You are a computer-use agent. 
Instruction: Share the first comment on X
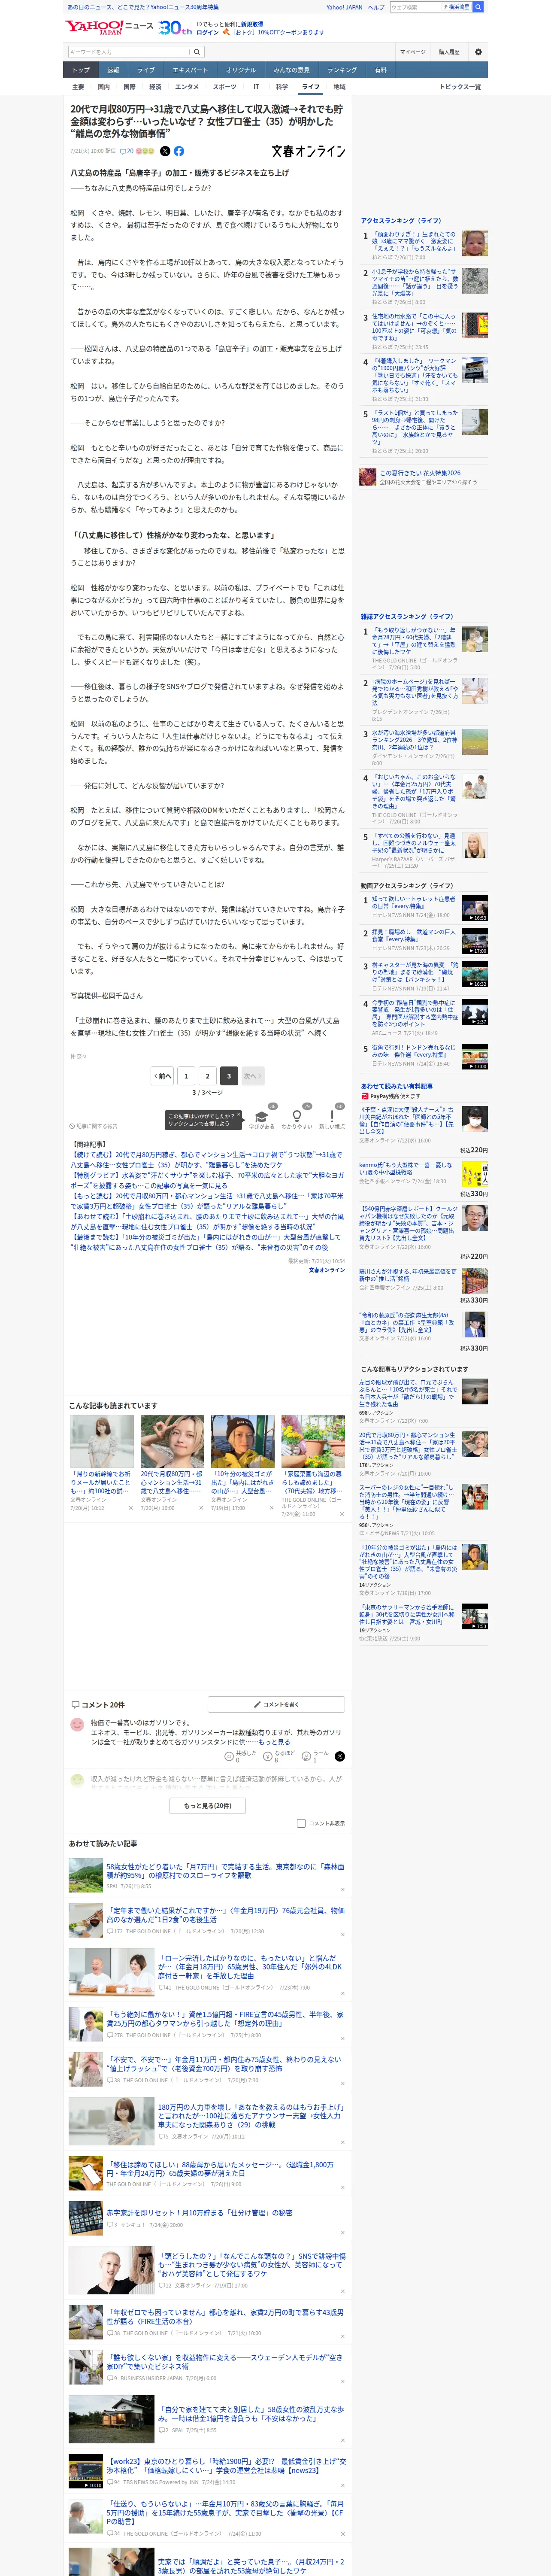[x=340, y=1756]
